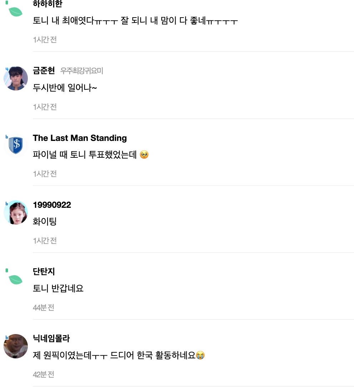The image size is (354, 387).
Task: Select the 금준현 username
Action: [x=44, y=70]
